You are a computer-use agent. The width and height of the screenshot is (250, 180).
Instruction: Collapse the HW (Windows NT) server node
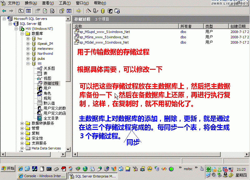click(x=16, y=29)
